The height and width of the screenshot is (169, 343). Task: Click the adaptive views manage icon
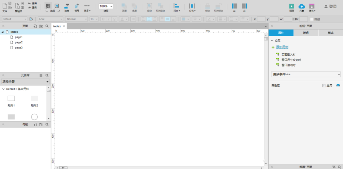[338, 85]
